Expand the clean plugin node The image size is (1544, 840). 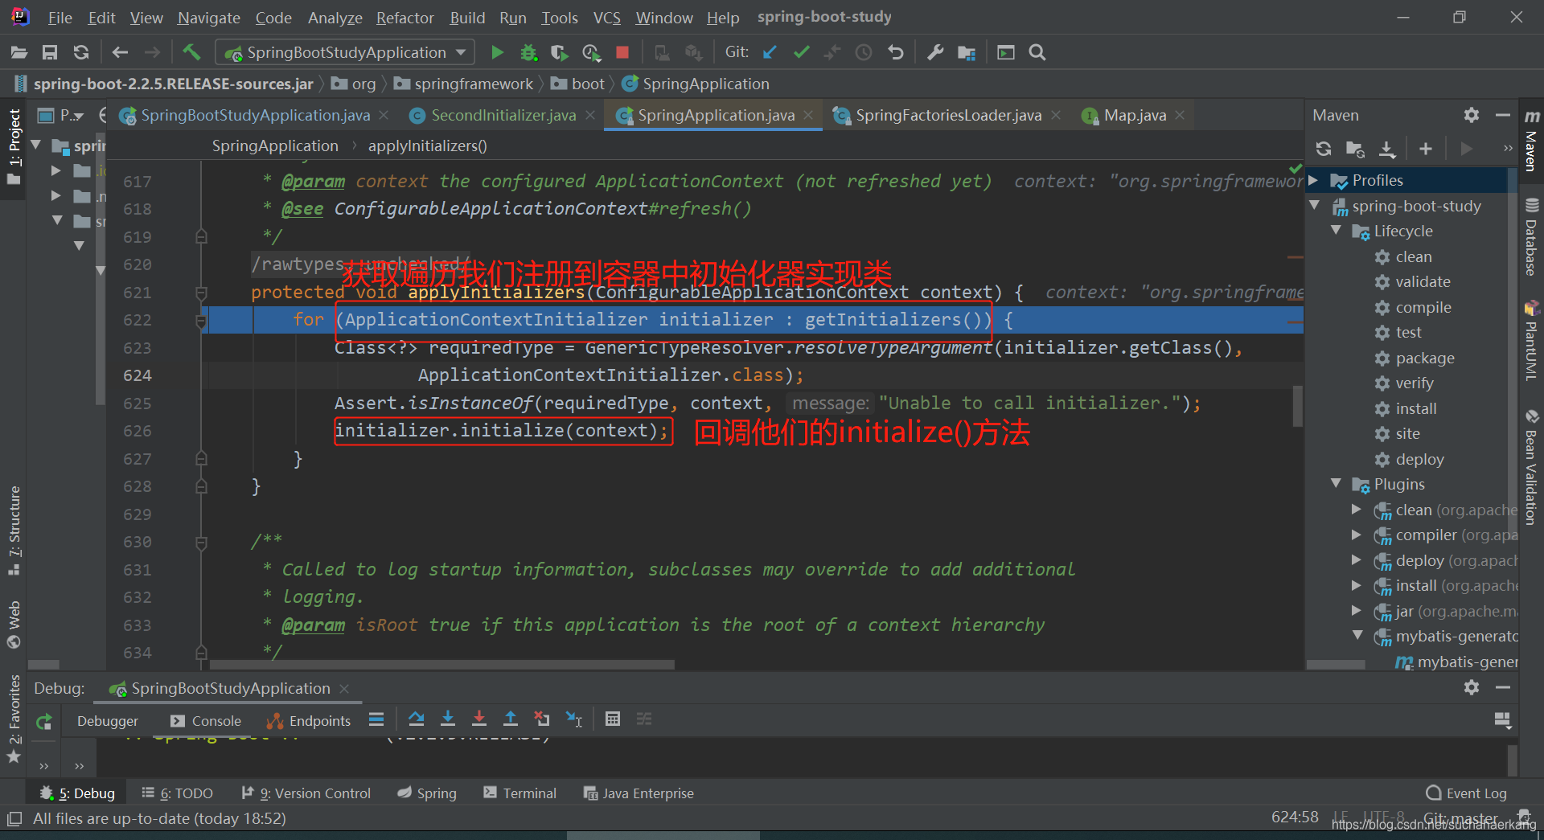pos(1357,510)
